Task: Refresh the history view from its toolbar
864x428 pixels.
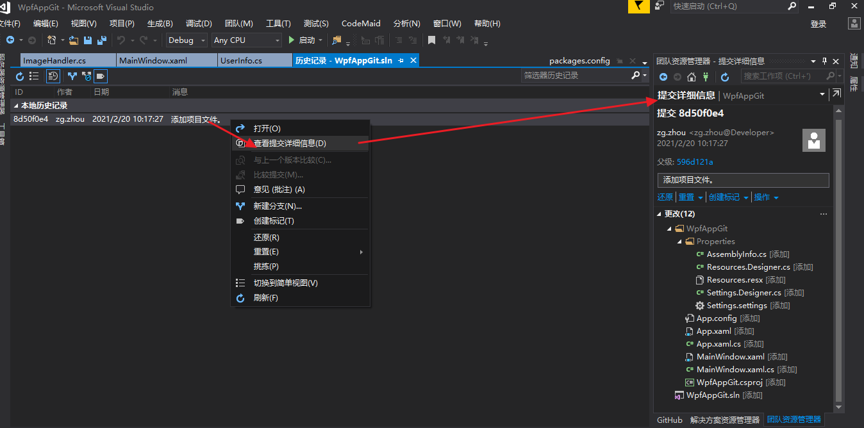Action: pos(20,76)
